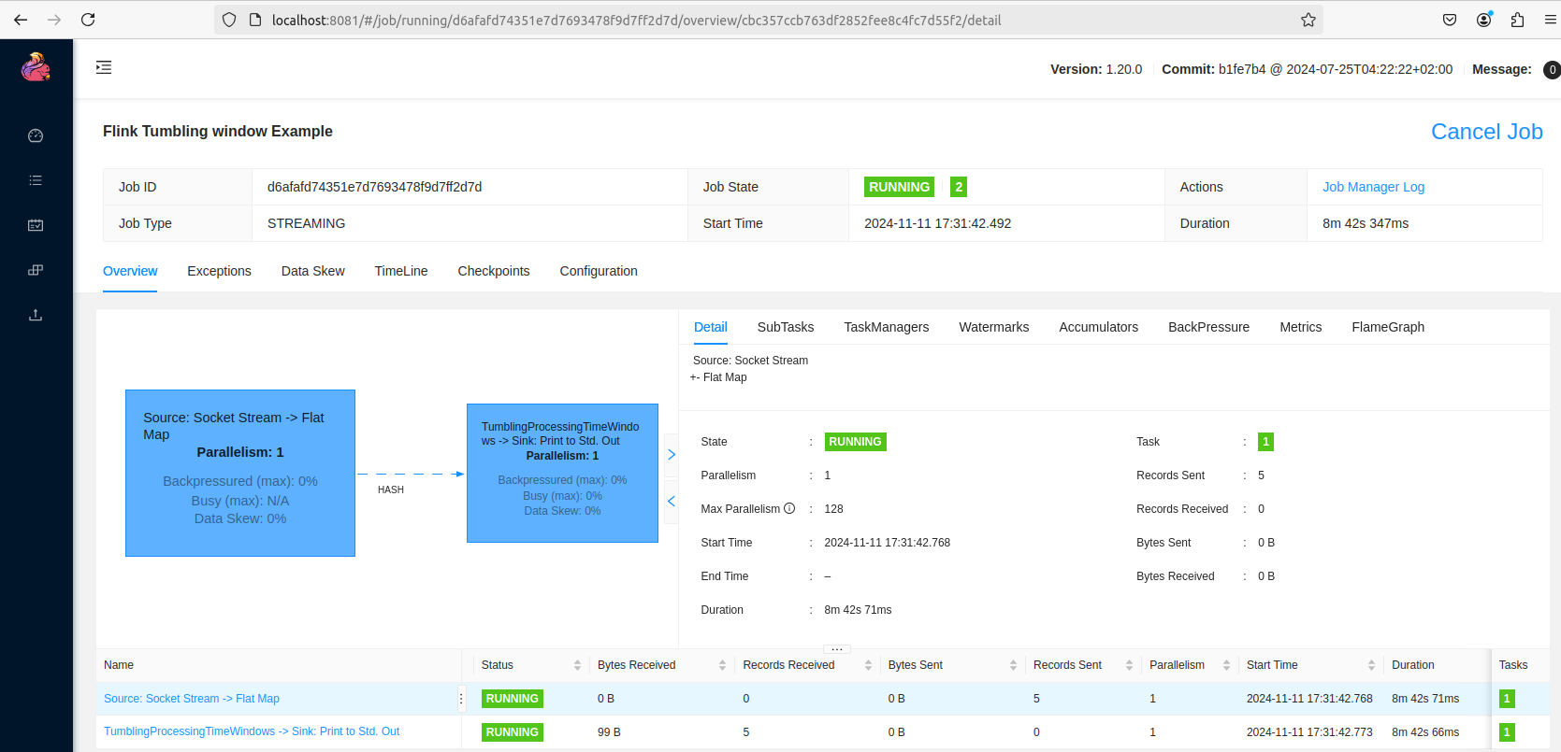Screen dimensions: 1561x752
Task: Select the Overview tab
Action: pyautogui.click(x=130, y=271)
